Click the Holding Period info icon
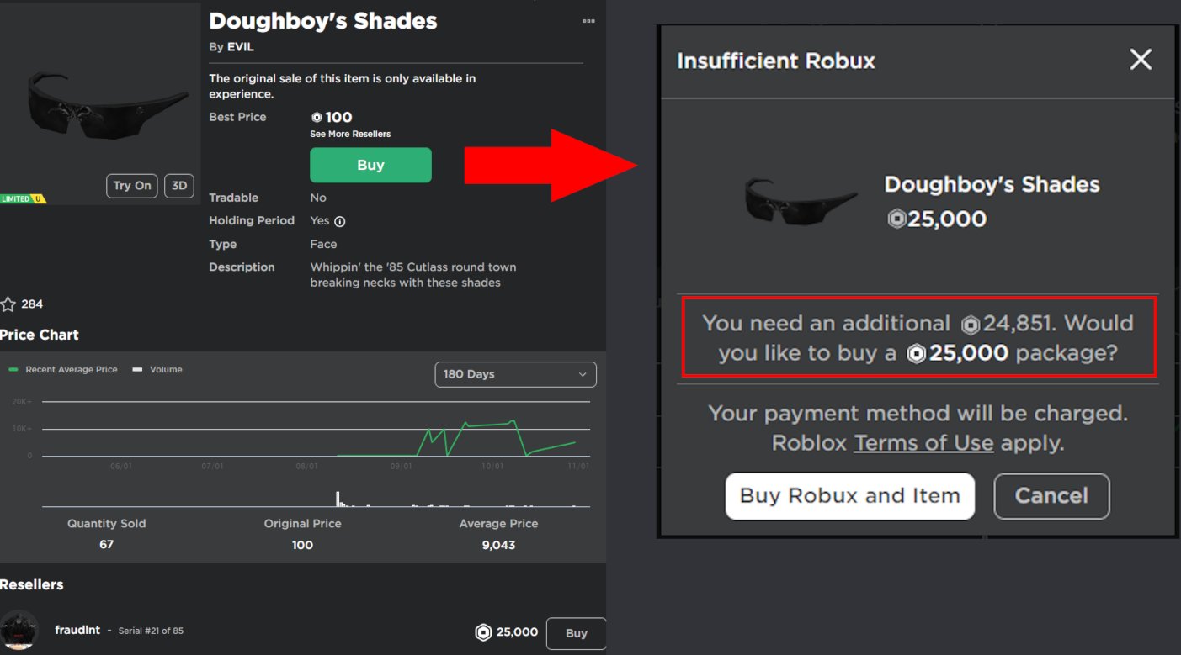The image size is (1181, 655). pyautogui.click(x=340, y=221)
